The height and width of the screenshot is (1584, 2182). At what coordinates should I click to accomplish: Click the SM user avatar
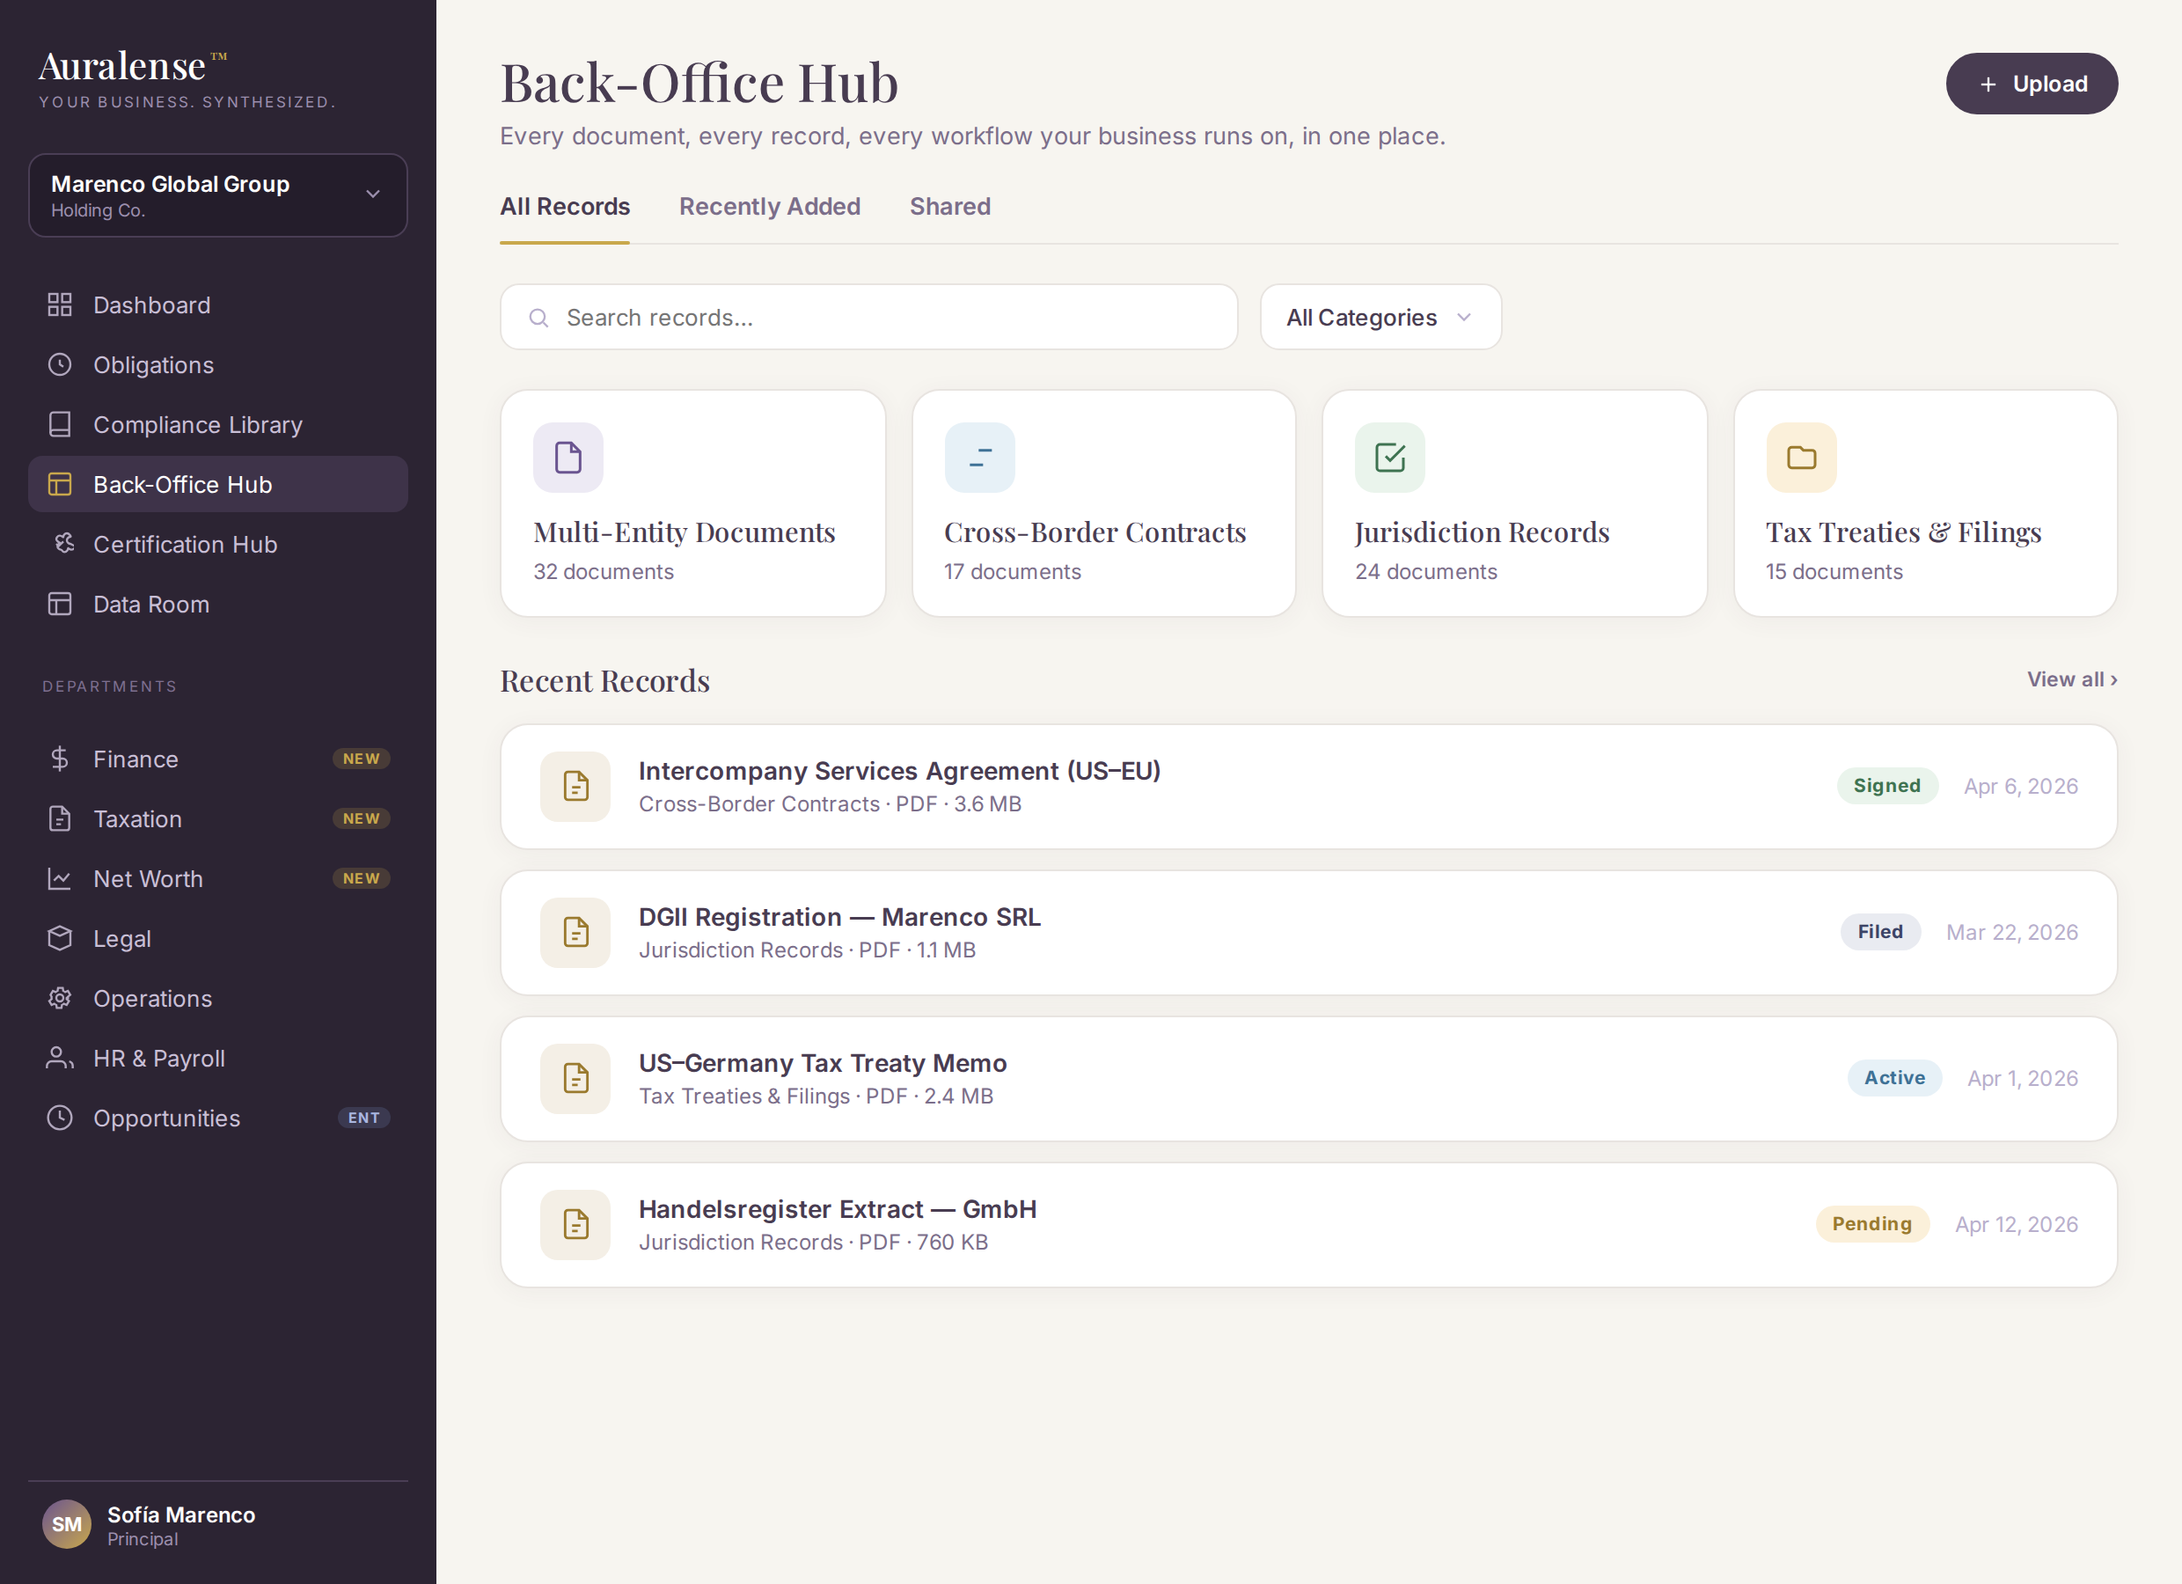[66, 1524]
